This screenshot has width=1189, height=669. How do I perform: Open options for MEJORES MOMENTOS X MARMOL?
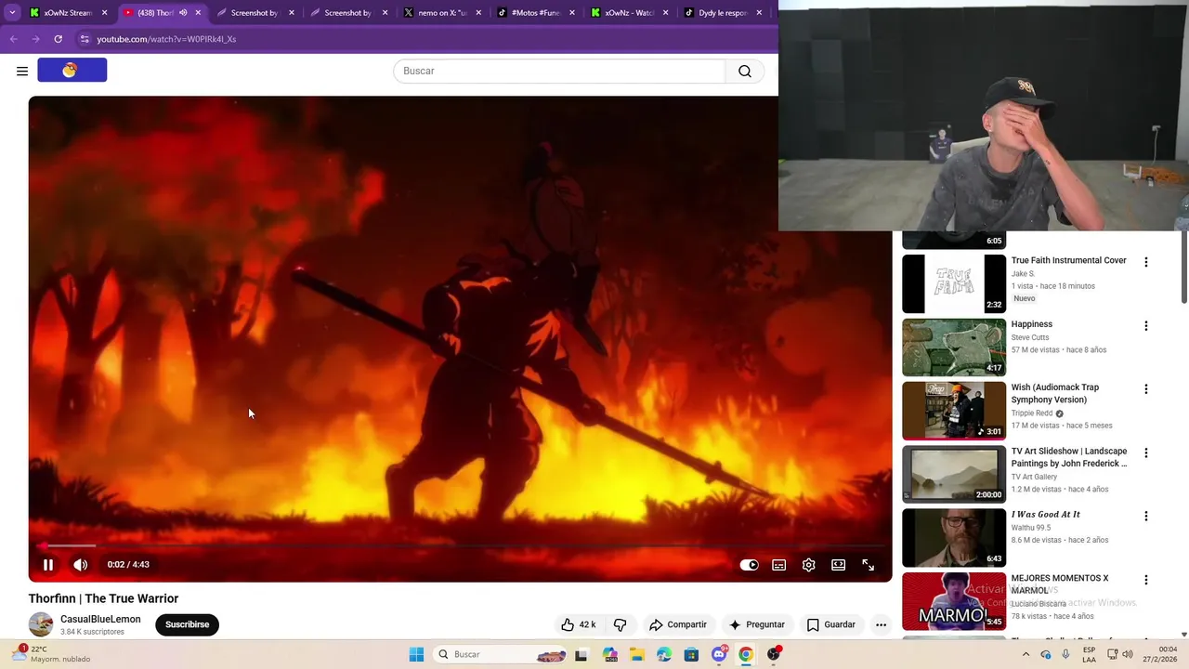pos(1145,580)
